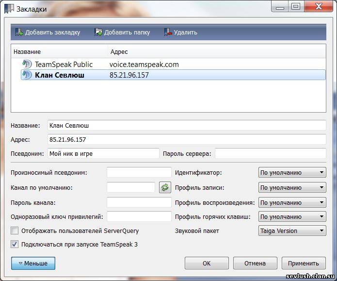Click the Адрес input field

(187, 139)
